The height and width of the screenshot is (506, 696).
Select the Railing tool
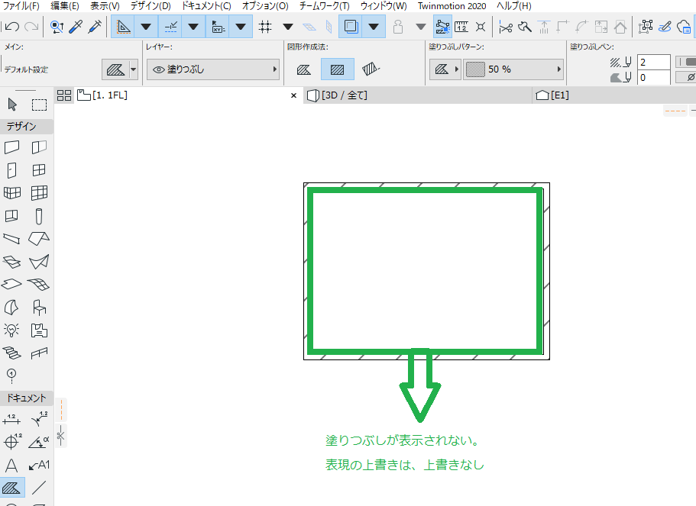39,353
